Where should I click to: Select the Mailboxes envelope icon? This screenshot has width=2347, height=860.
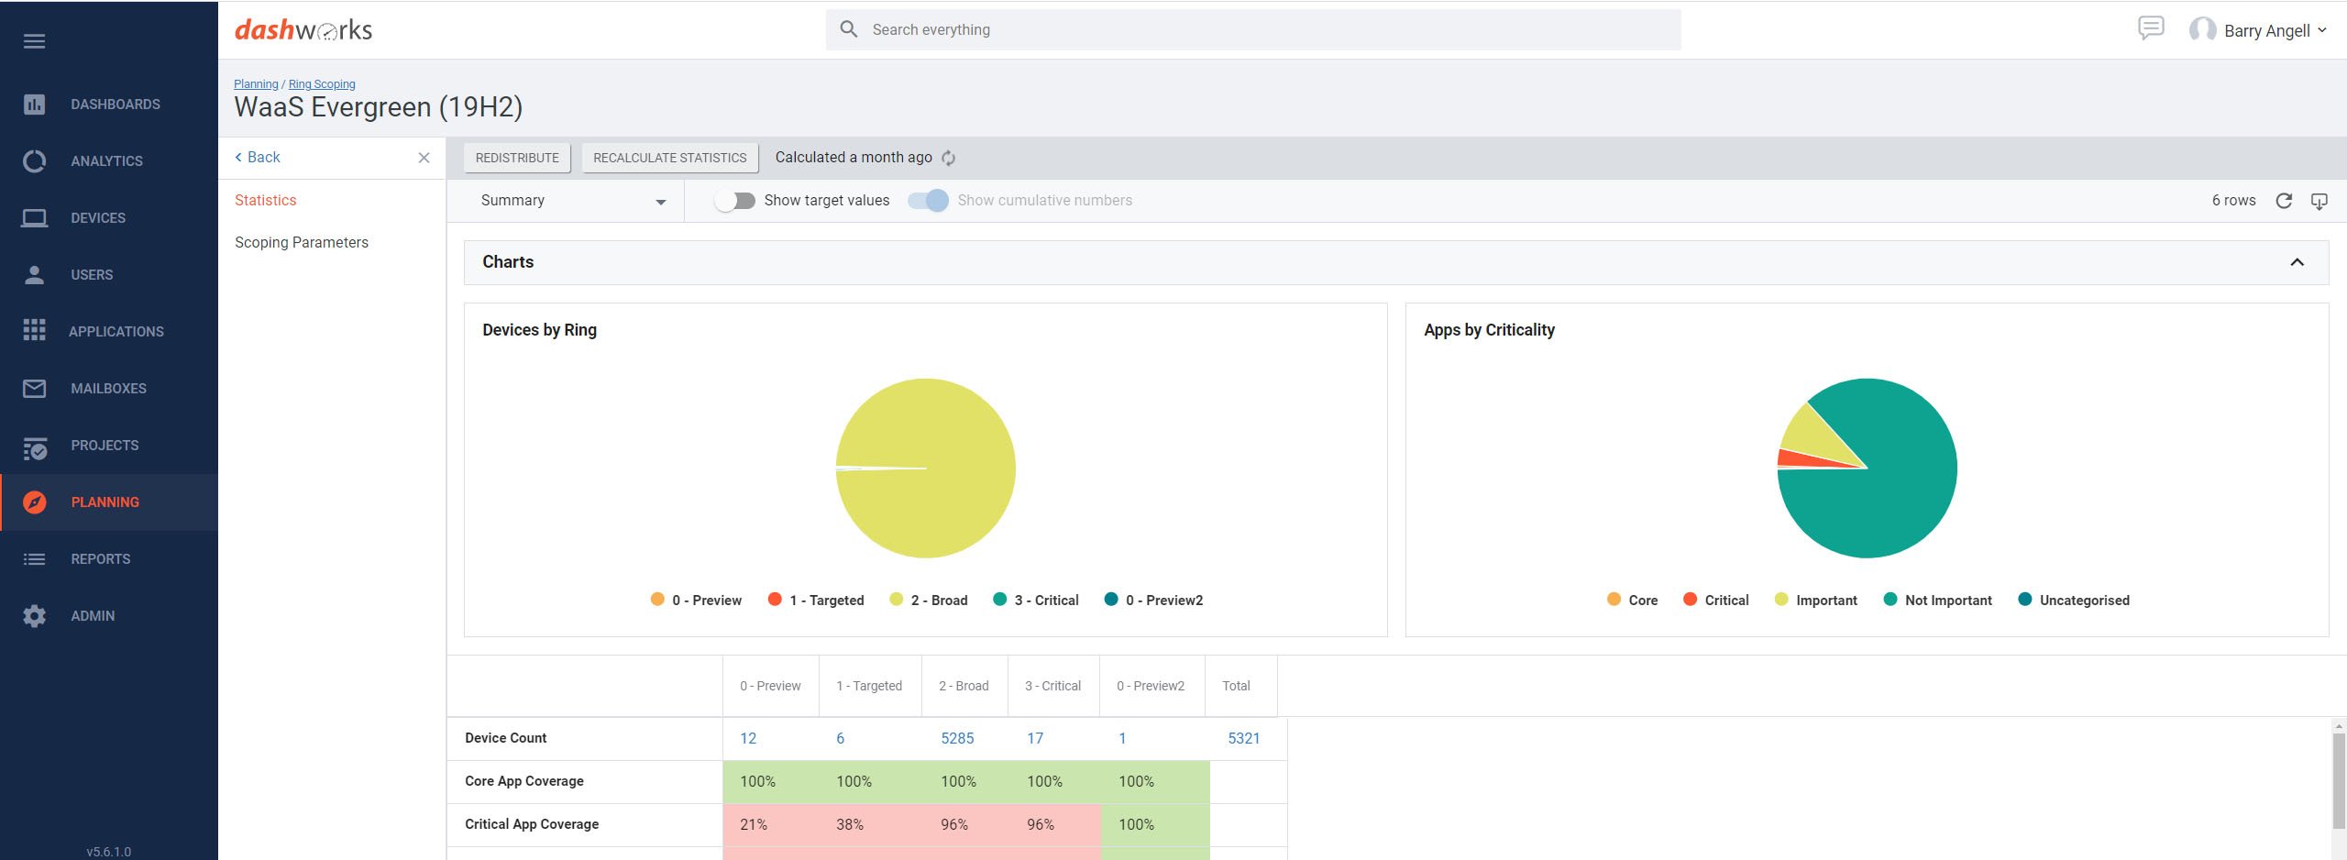click(34, 388)
